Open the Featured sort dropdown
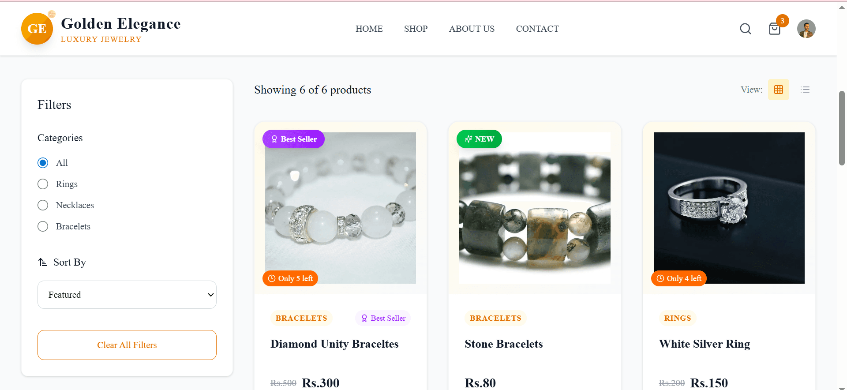Screen dimensions: 847x390 click(x=127, y=295)
